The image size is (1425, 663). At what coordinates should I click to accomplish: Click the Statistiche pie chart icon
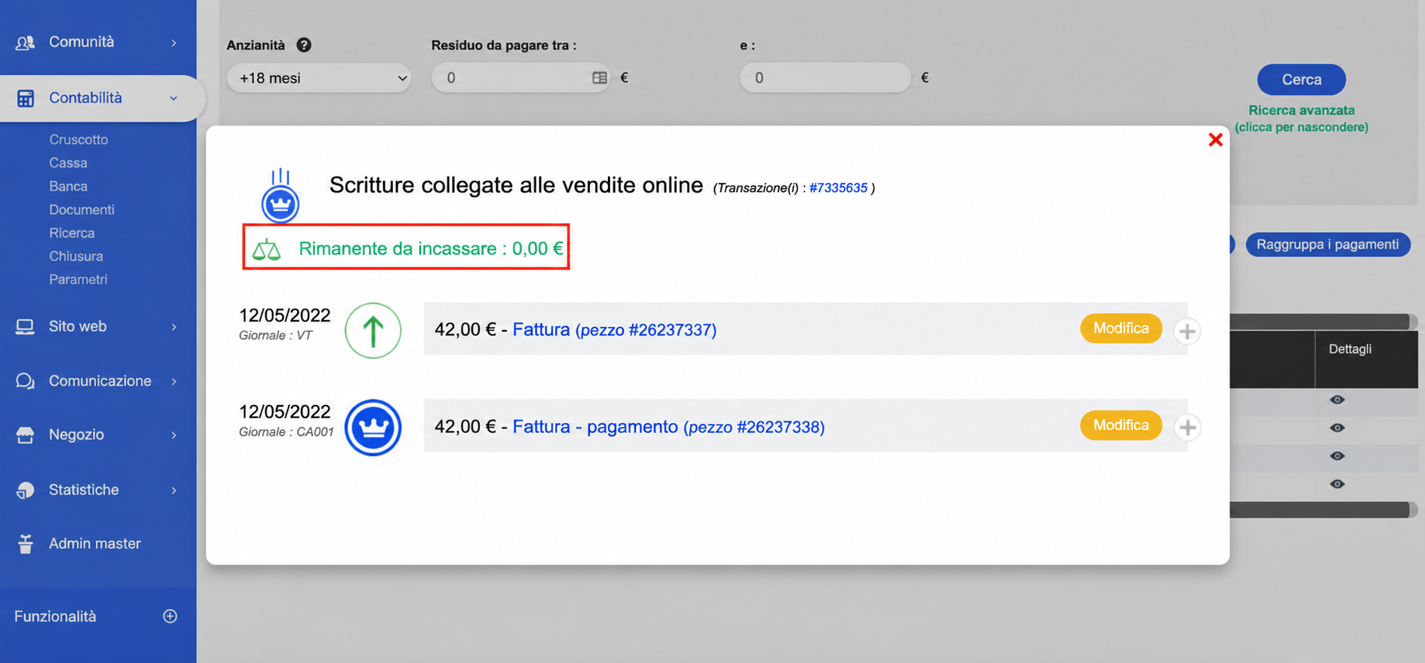(26, 490)
